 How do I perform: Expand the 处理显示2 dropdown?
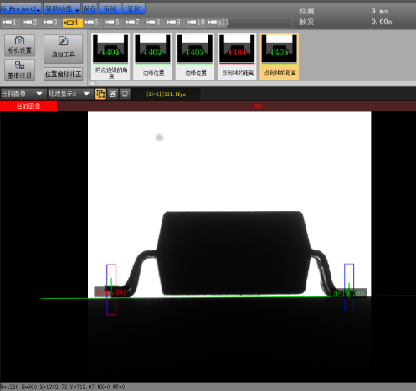[x=69, y=94]
